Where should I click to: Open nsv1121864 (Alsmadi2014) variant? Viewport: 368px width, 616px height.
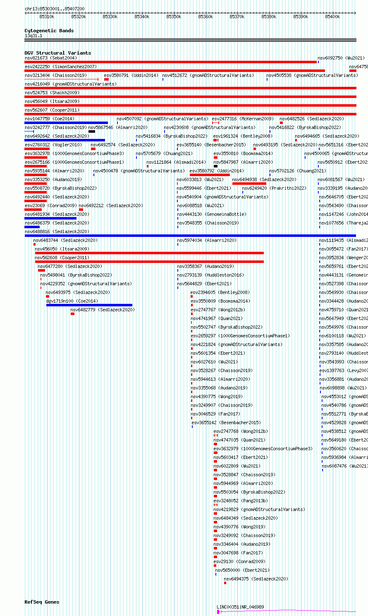point(176,162)
